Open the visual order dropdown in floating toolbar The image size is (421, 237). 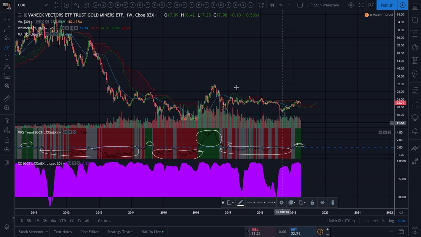pyautogui.click(x=292, y=202)
